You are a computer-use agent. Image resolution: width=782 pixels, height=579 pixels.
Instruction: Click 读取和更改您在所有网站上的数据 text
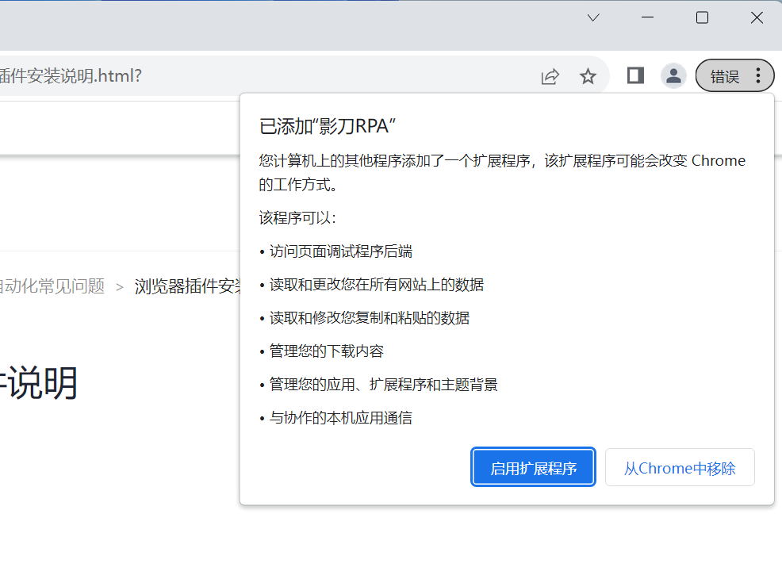click(377, 285)
